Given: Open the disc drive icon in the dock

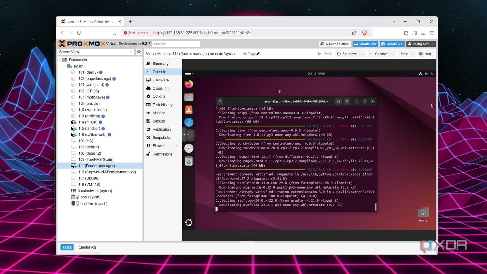Looking at the screenshot, I should click(189, 148).
